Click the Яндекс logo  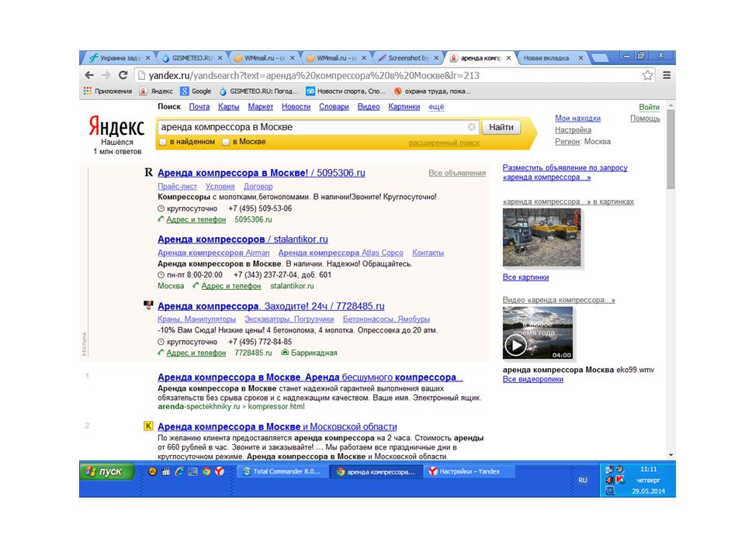pyautogui.click(x=116, y=126)
